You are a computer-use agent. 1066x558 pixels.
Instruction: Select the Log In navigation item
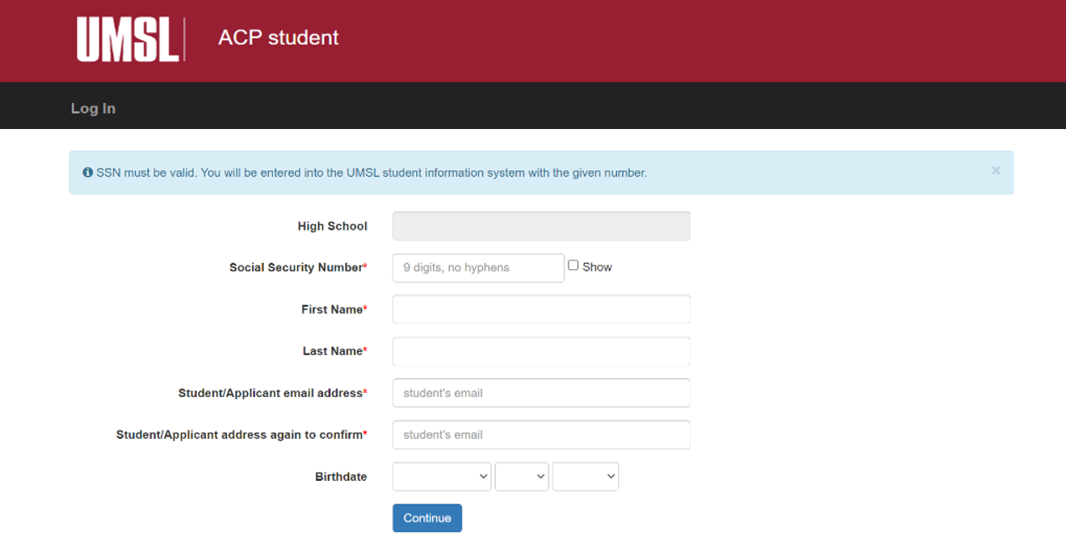92,108
